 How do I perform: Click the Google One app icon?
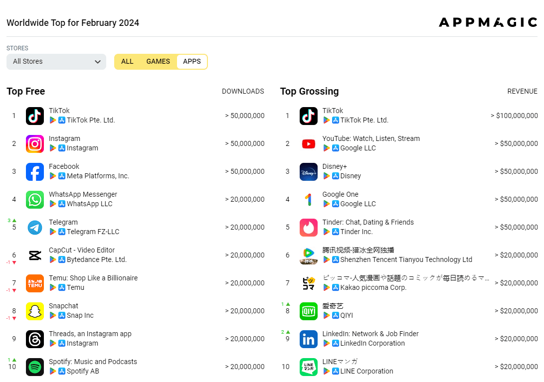click(x=309, y=200)
